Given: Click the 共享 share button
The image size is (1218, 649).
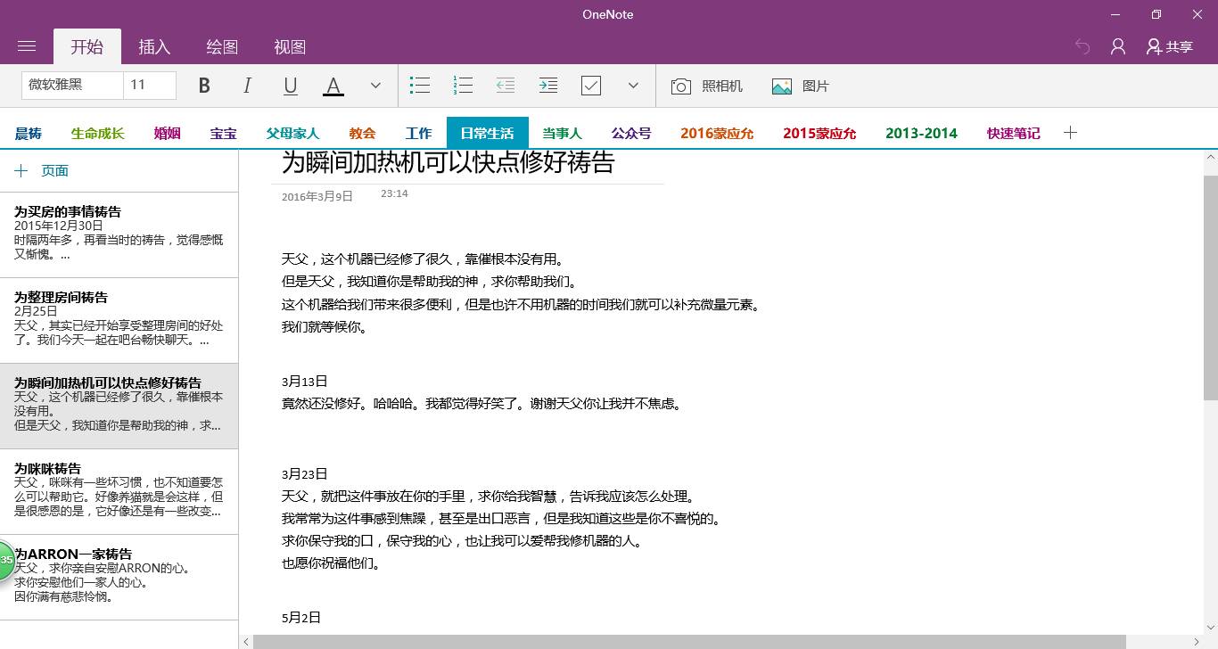Looking at the screenshot, I should click(1170, 46).
